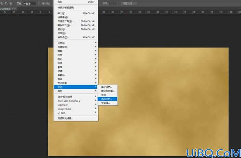The image size is (241, 158).
Task: Expand the 素描 submenu
Action: coord(76,67)
